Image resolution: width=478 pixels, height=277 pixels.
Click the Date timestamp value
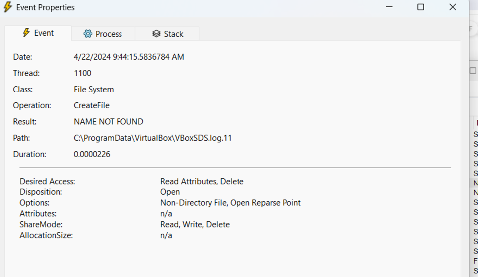128,57
